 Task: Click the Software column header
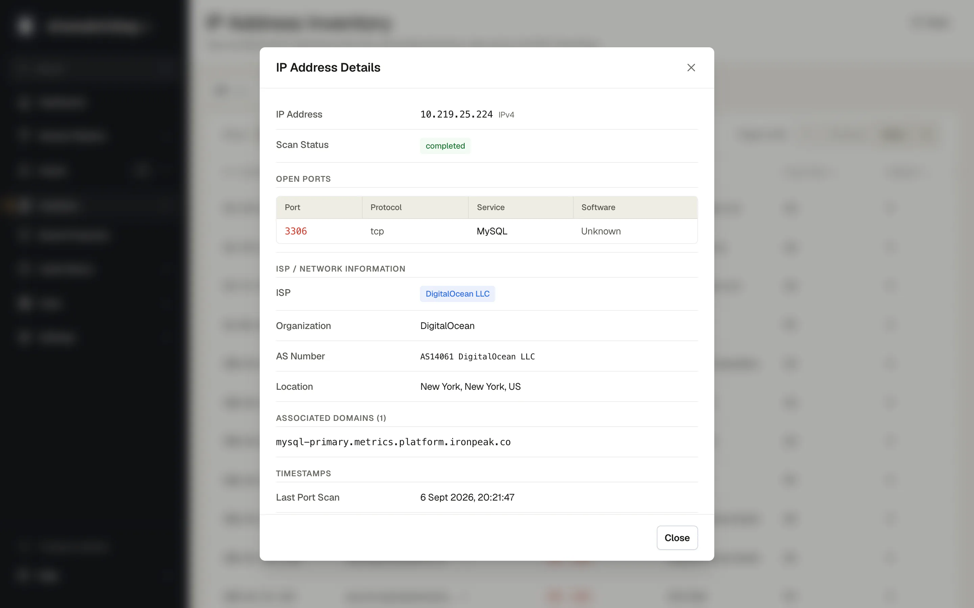(635, 207)
